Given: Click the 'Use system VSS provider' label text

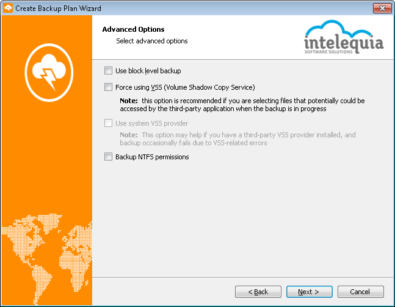Looking at the screenshot, I should click(x=151, y=123).
